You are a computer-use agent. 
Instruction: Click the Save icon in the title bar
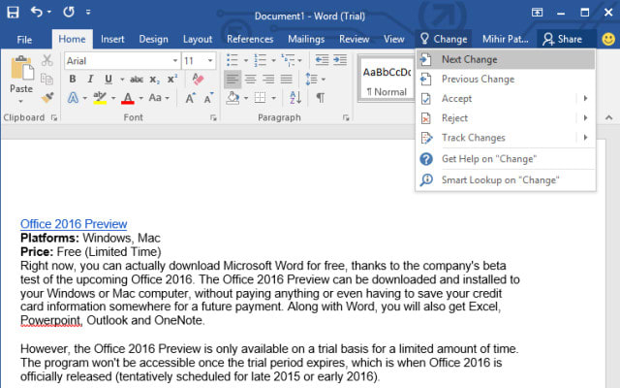pyautogui.click(x=13, y=13)
